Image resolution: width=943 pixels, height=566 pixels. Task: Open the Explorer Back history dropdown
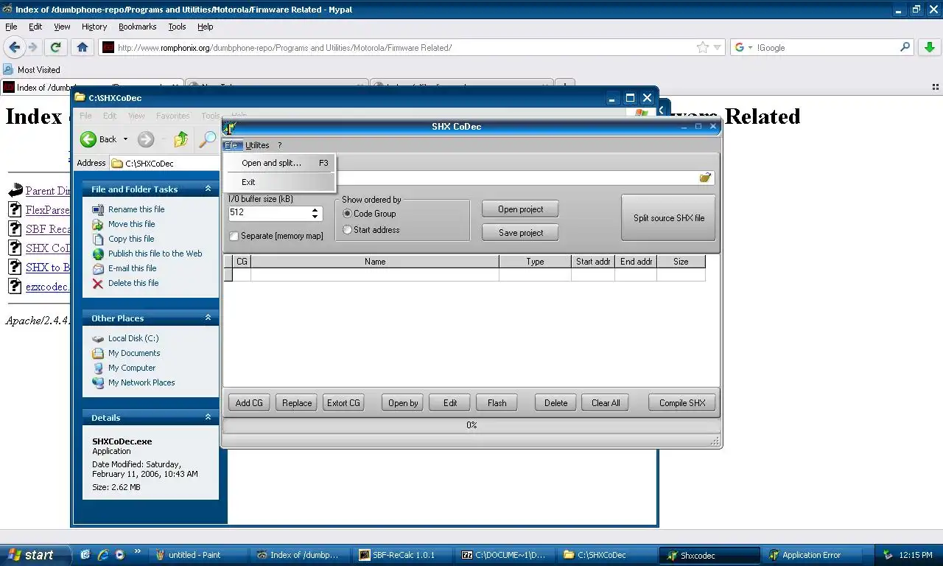pyautogui.click(x=125, y=139)
